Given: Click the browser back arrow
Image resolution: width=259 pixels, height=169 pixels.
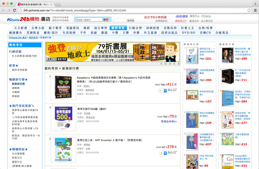Looking at the screenshot, I should 4,10.
